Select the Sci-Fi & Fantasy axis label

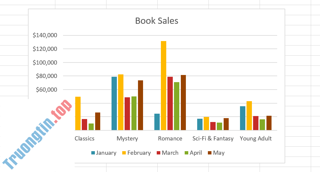(x=213, y=139)
